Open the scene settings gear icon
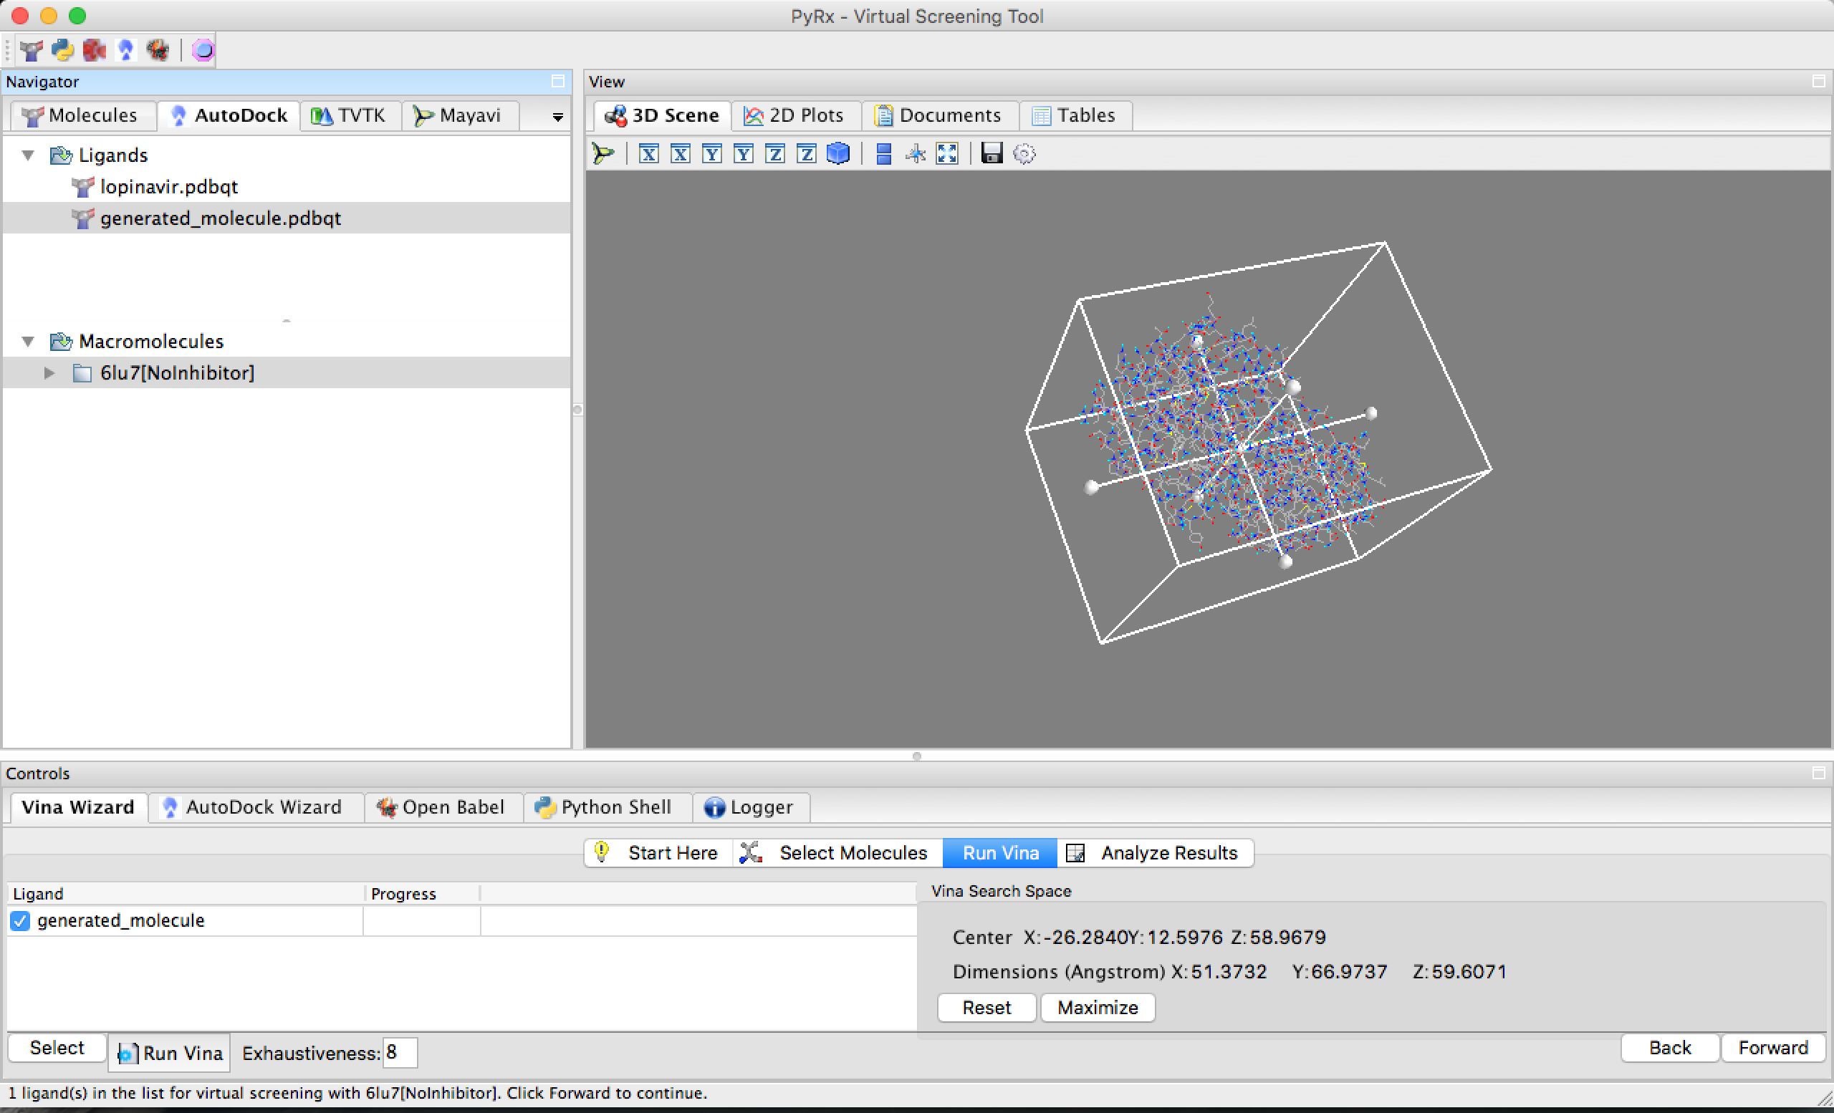 pos(1024,154)
